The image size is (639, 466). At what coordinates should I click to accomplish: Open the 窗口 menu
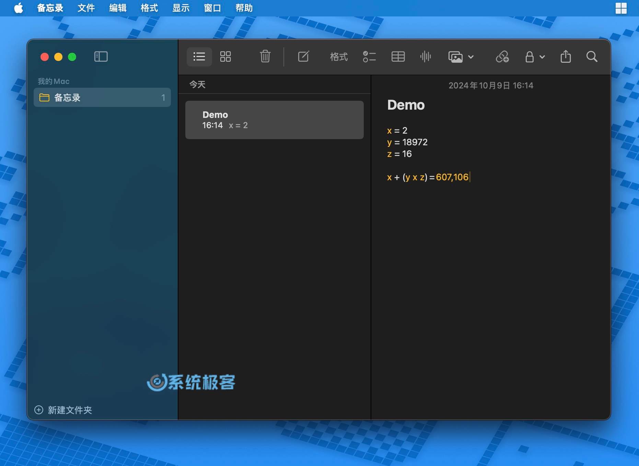(x=212, y=8)
